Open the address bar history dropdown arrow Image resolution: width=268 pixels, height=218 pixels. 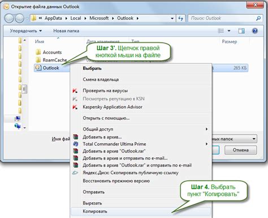[172, 19]
